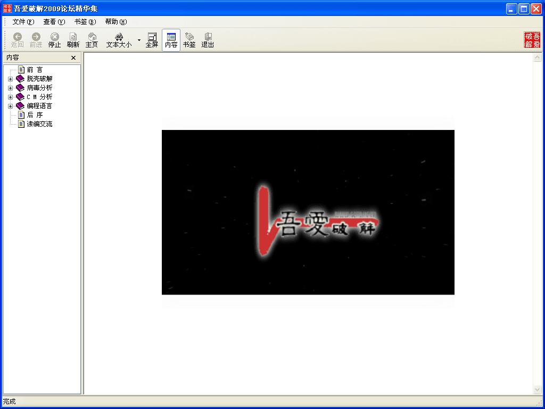Go to home with 主页 icon
Viewport: 545px width, 409px height.
click(92, 37)
